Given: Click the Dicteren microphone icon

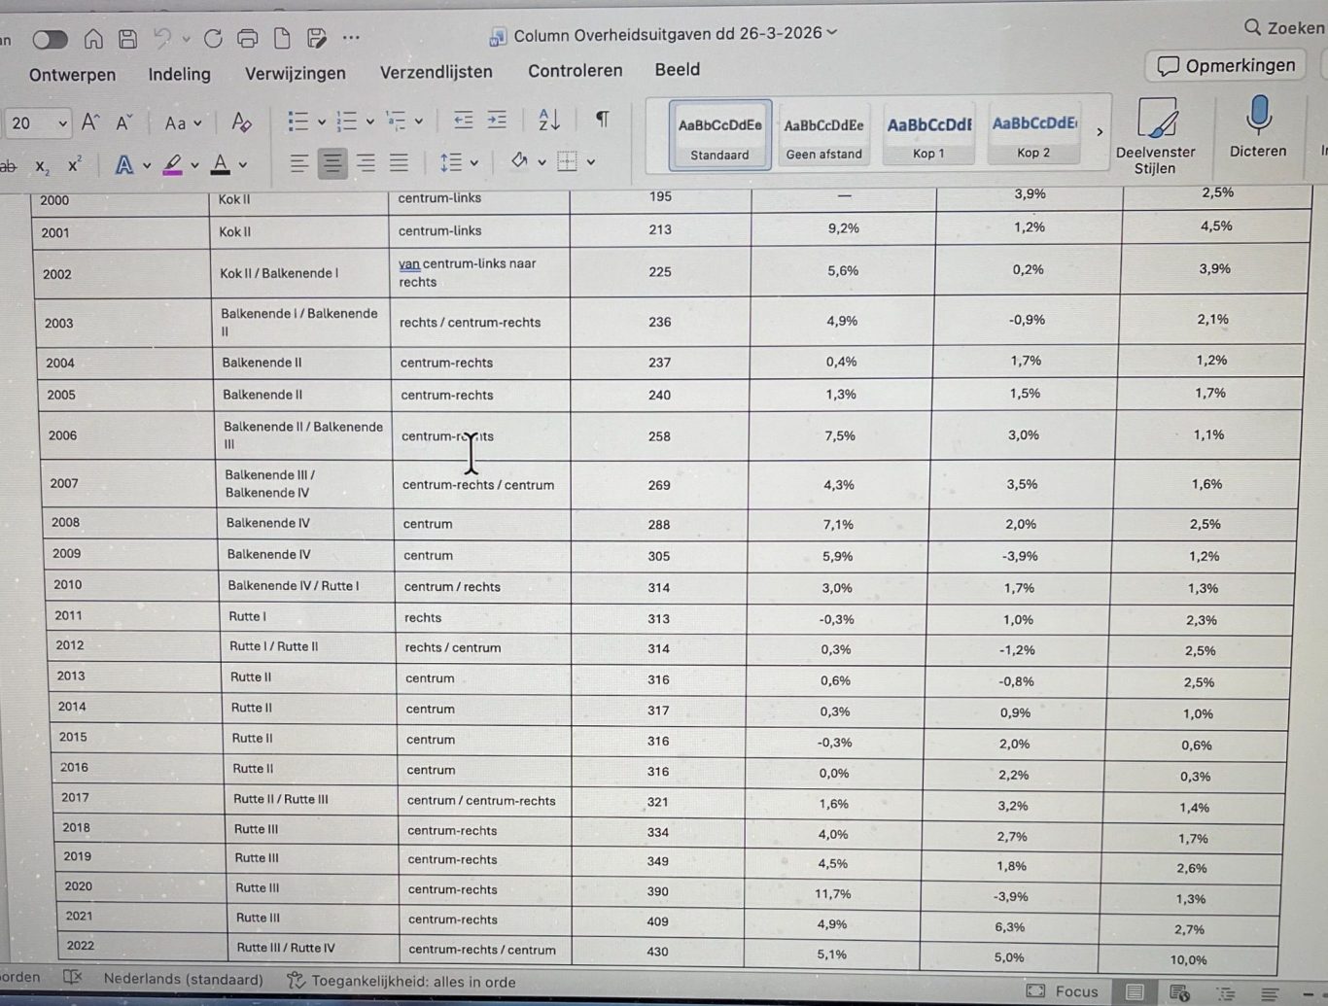Looking at the screenshot, I should [x=1258, y=118].
